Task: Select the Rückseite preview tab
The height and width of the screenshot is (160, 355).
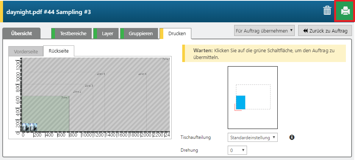Action: tap(58, 51)
